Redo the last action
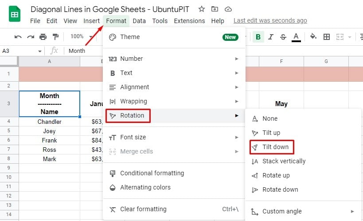The image size is (363, 221). pyautogui.click(x=31, y=37)
